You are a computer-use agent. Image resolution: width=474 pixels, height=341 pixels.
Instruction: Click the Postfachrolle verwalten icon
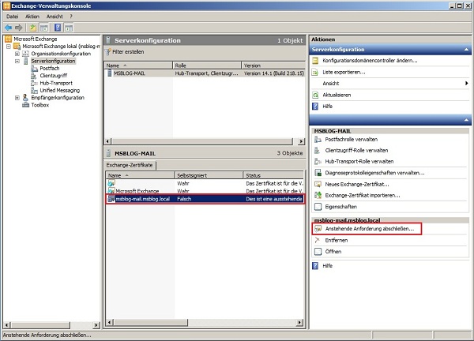click(x=318, y=140)
